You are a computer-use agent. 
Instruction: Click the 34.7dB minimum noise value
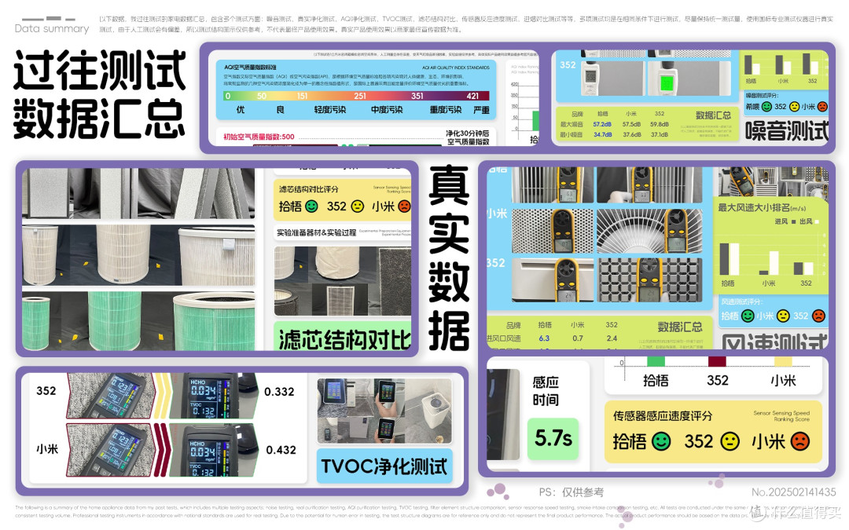click(602, 135)
